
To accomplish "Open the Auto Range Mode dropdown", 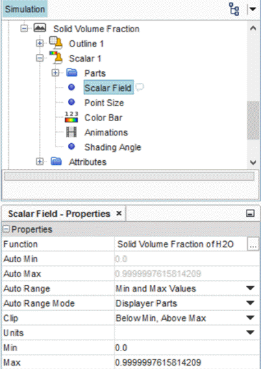I will point(250,303).
